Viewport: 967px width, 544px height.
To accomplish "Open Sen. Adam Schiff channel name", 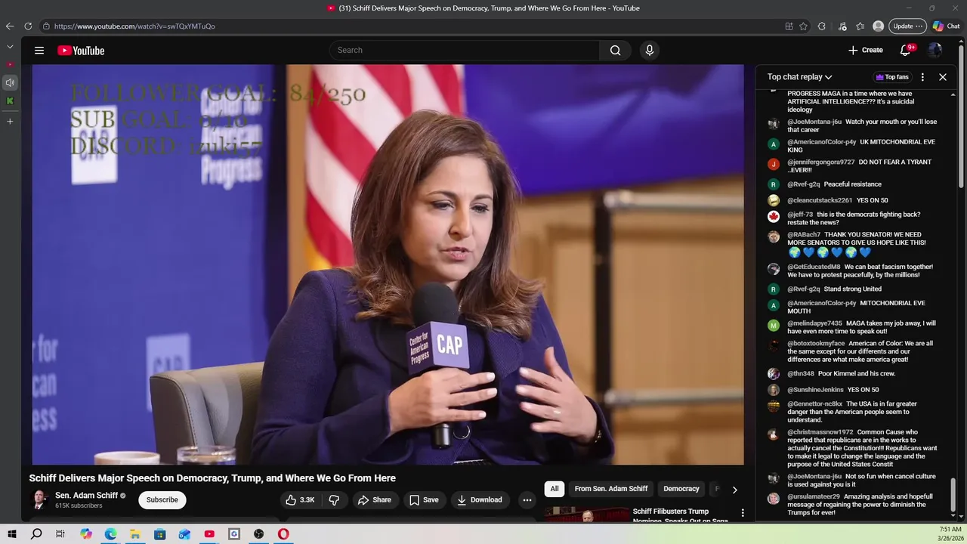I will coord(86,496).
